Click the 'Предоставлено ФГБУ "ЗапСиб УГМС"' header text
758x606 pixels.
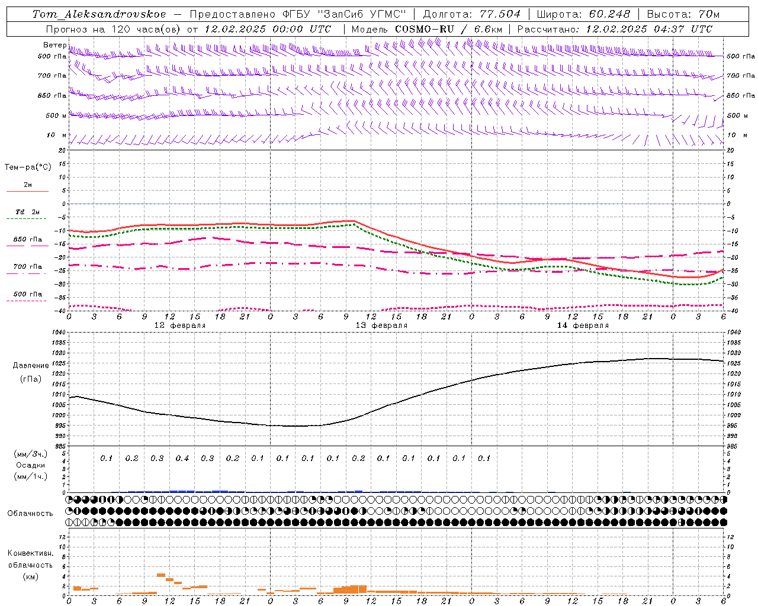298,14
